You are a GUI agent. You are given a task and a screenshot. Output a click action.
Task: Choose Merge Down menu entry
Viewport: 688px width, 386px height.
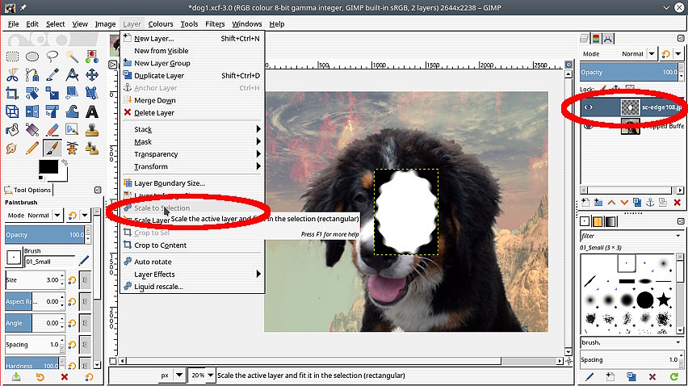point(192,100)
